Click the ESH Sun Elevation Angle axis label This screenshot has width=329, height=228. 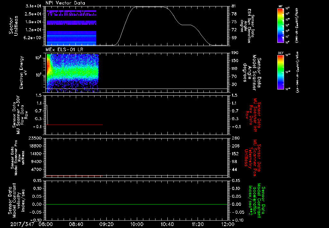click(x=247, y=26)
